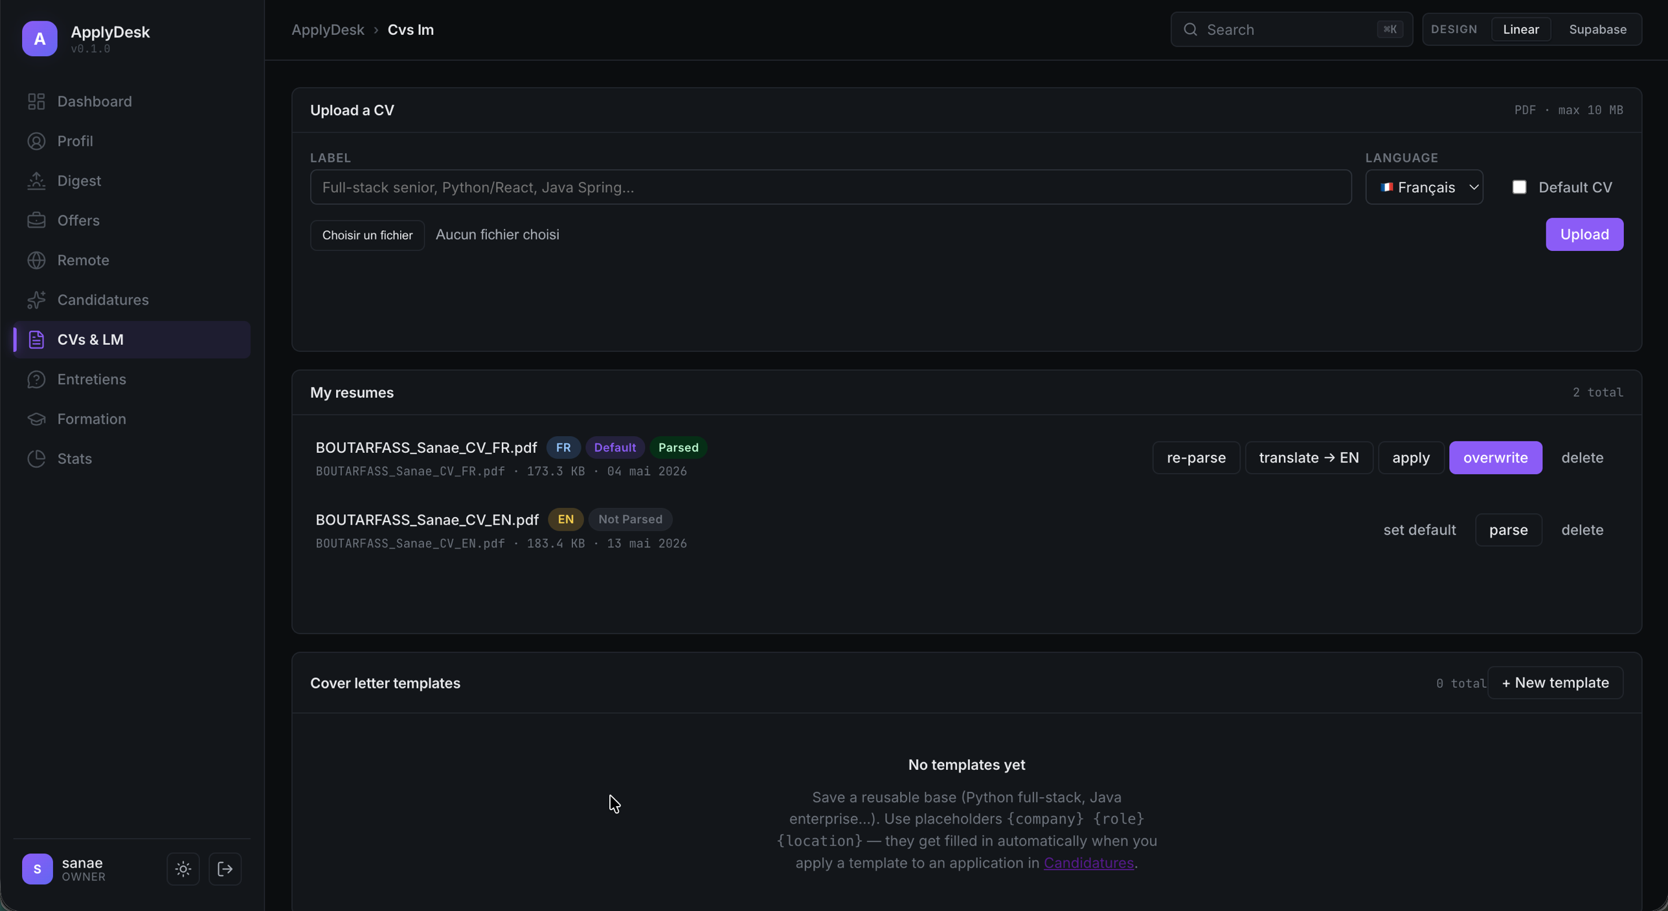Viewport: 1668px width, 911px height.
Task: Follow the Candidatures link
Action: coord(1088,863)
